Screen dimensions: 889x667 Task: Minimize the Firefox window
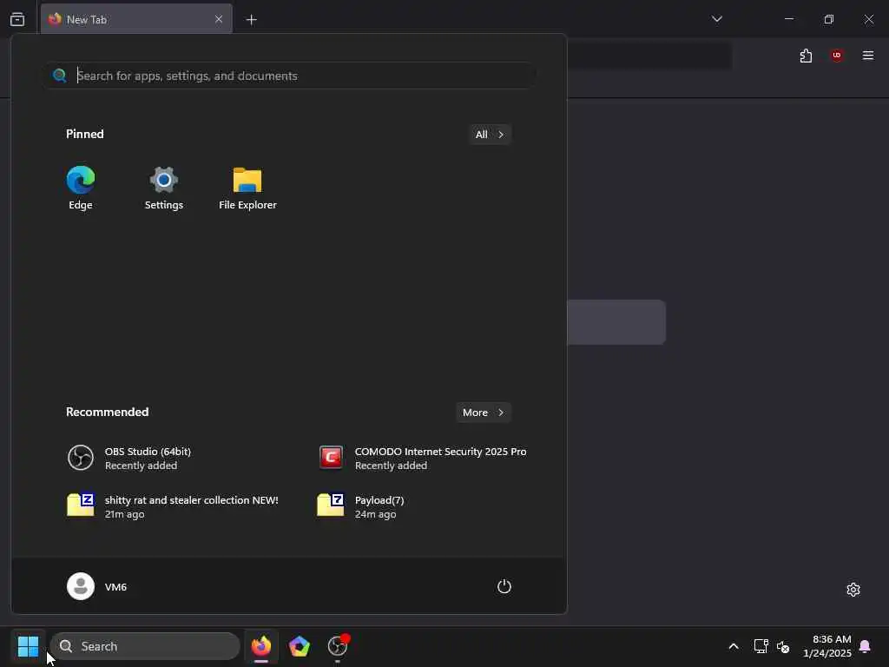789,19
